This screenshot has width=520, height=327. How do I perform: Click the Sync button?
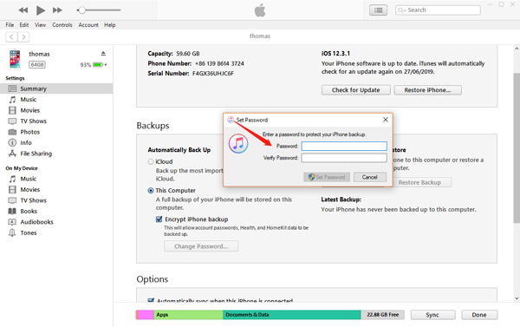coord(432,315)
